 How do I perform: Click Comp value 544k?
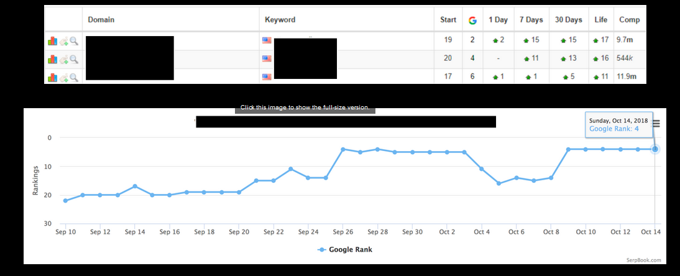(x=624, y=58)
